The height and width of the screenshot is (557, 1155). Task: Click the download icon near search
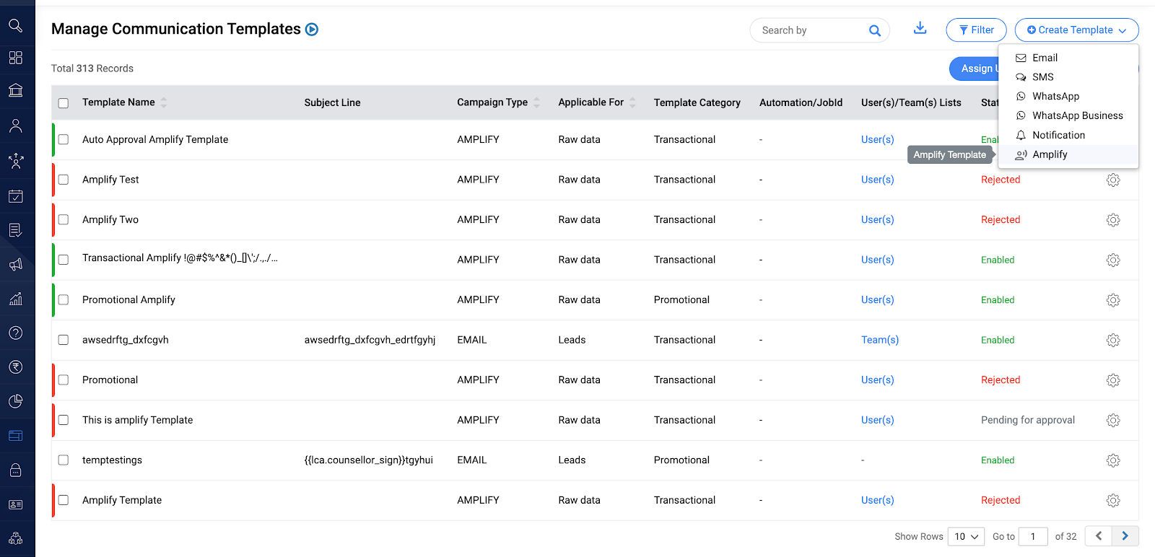coord(920,28)
